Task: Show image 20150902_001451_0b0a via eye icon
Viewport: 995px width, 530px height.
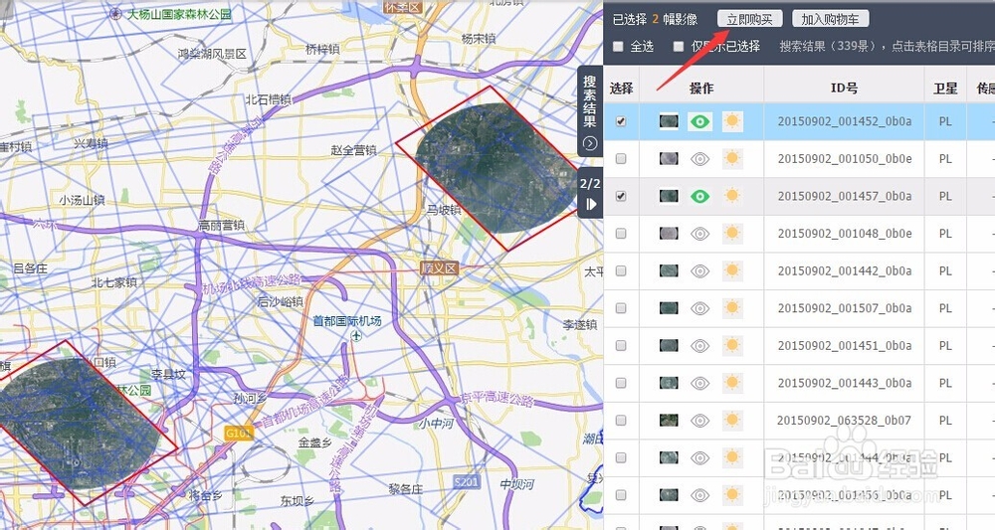Action: 699,345
